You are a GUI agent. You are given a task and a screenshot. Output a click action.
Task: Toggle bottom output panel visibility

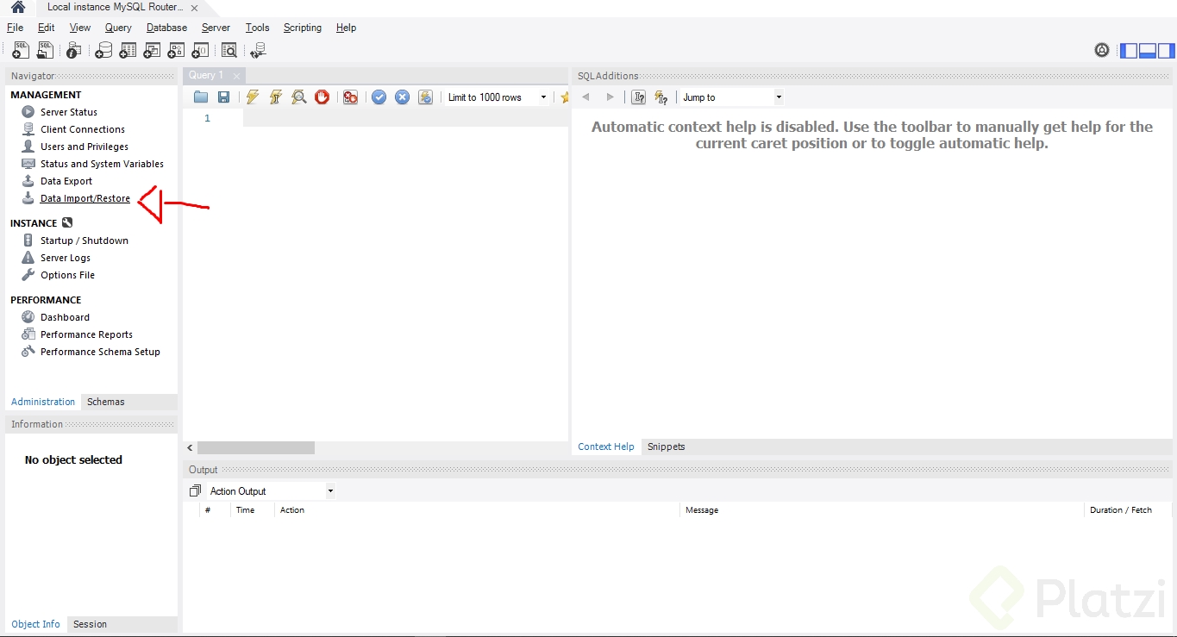1148,50
